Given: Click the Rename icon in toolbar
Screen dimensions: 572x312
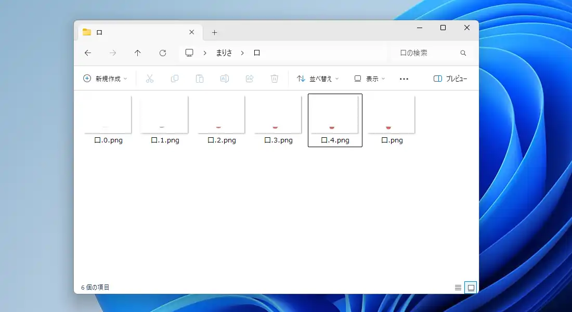Looking at the screenshot, I should click(x=225, y=79).
